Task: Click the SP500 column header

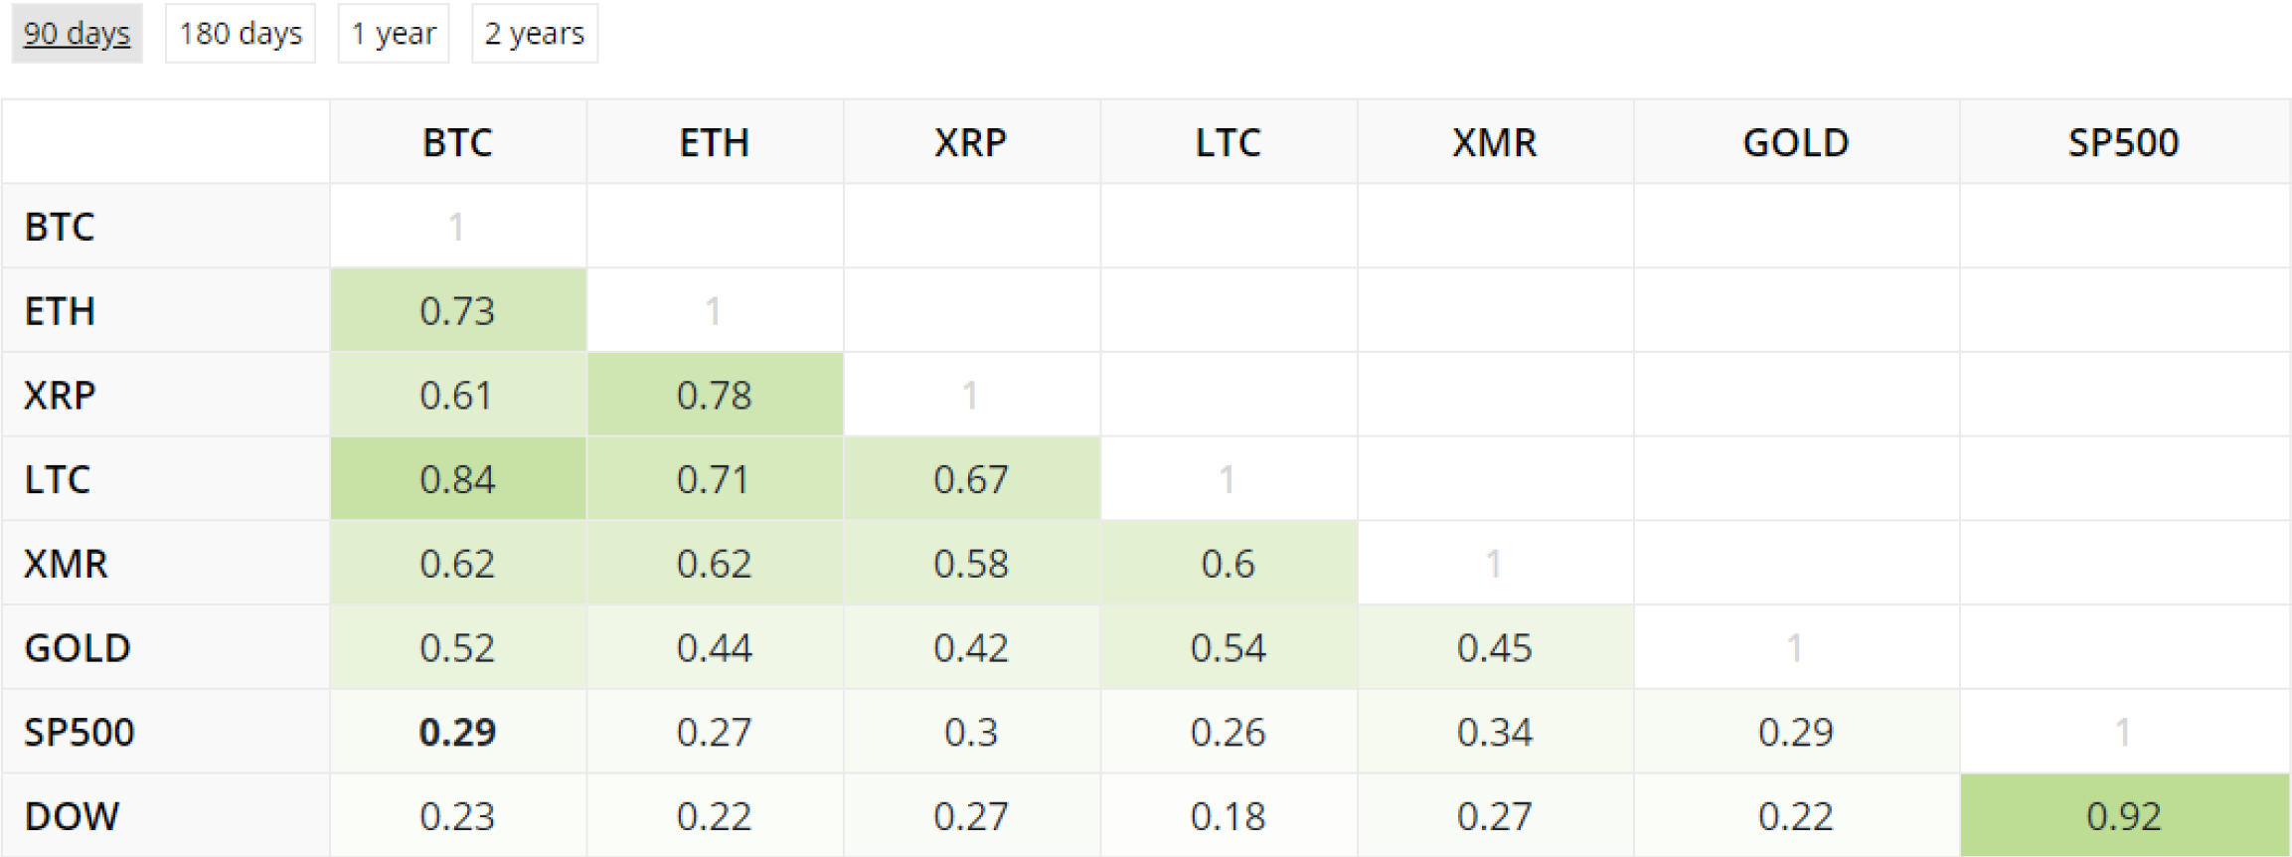Action: [x=2123, y=143]
